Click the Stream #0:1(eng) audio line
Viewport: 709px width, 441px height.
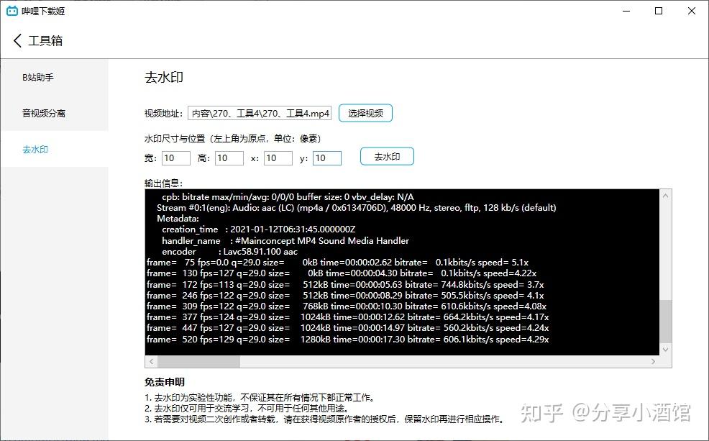coord(357,208)
